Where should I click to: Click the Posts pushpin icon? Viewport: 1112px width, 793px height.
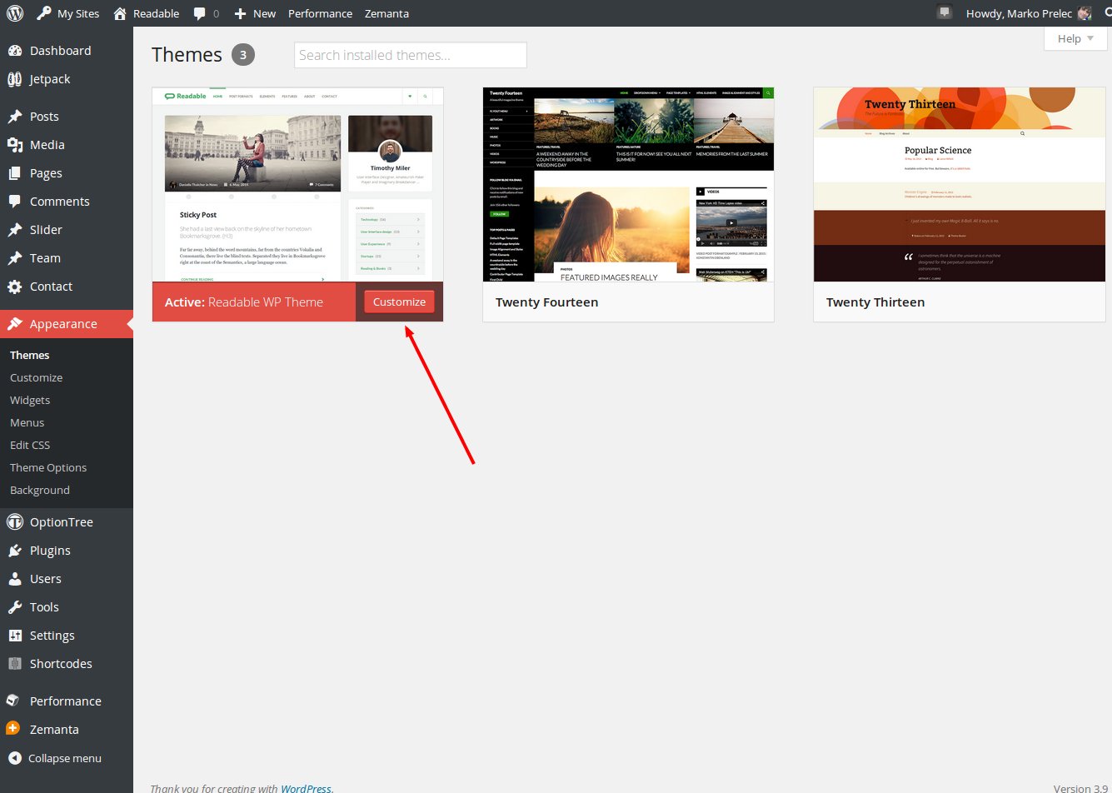[x=15, y=117]
